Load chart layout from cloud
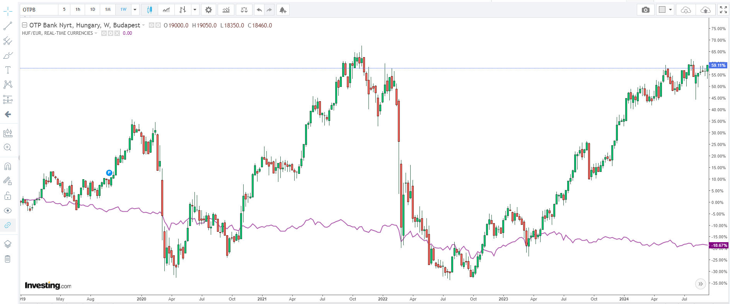Image resolution: width=730 pixels, height=304 pixels. (x=686, y=10)
